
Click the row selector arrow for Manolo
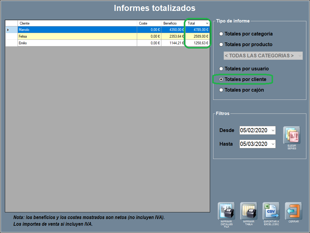coord(8,30)
